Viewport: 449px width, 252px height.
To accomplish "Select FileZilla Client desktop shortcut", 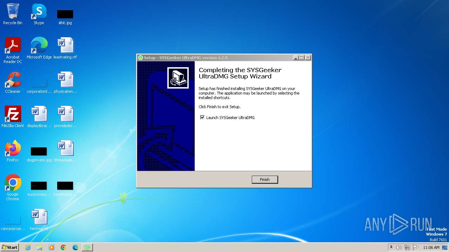I will (13, 117).
